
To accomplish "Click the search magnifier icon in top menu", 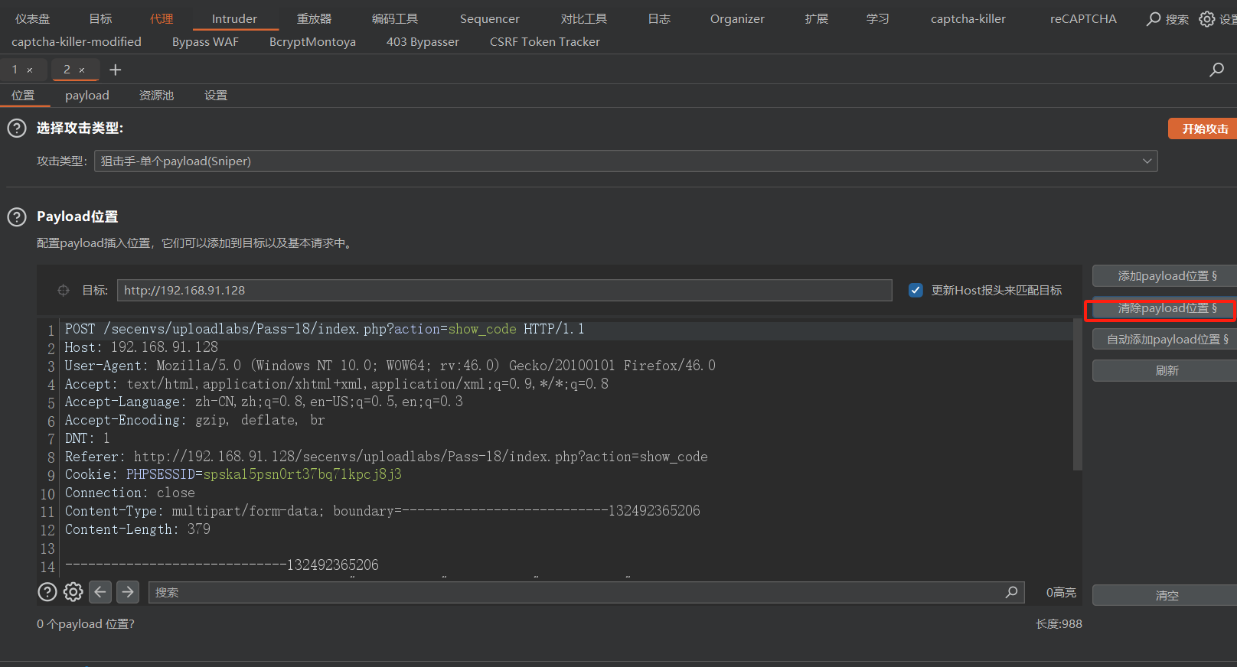I will click(x=1154, y=18).
